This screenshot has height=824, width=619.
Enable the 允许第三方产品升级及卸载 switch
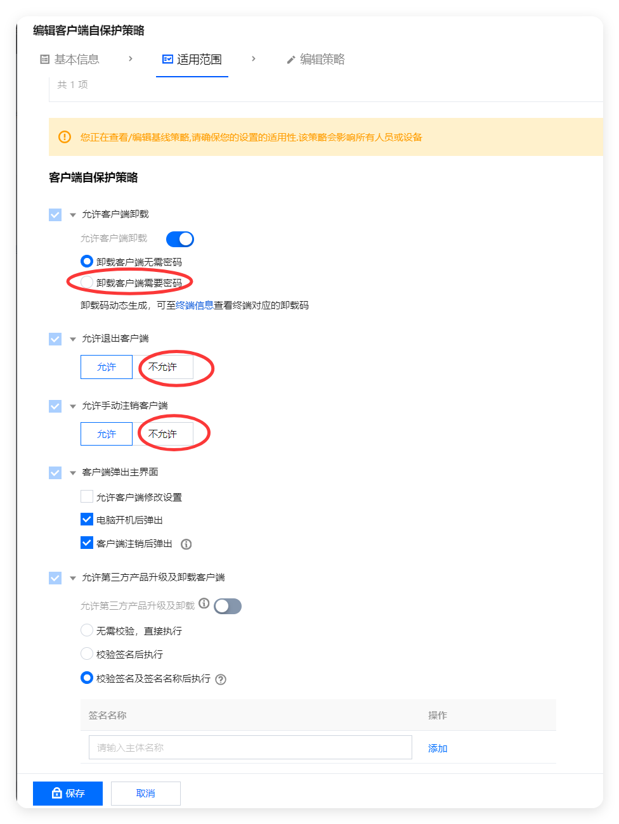(228, 607)
